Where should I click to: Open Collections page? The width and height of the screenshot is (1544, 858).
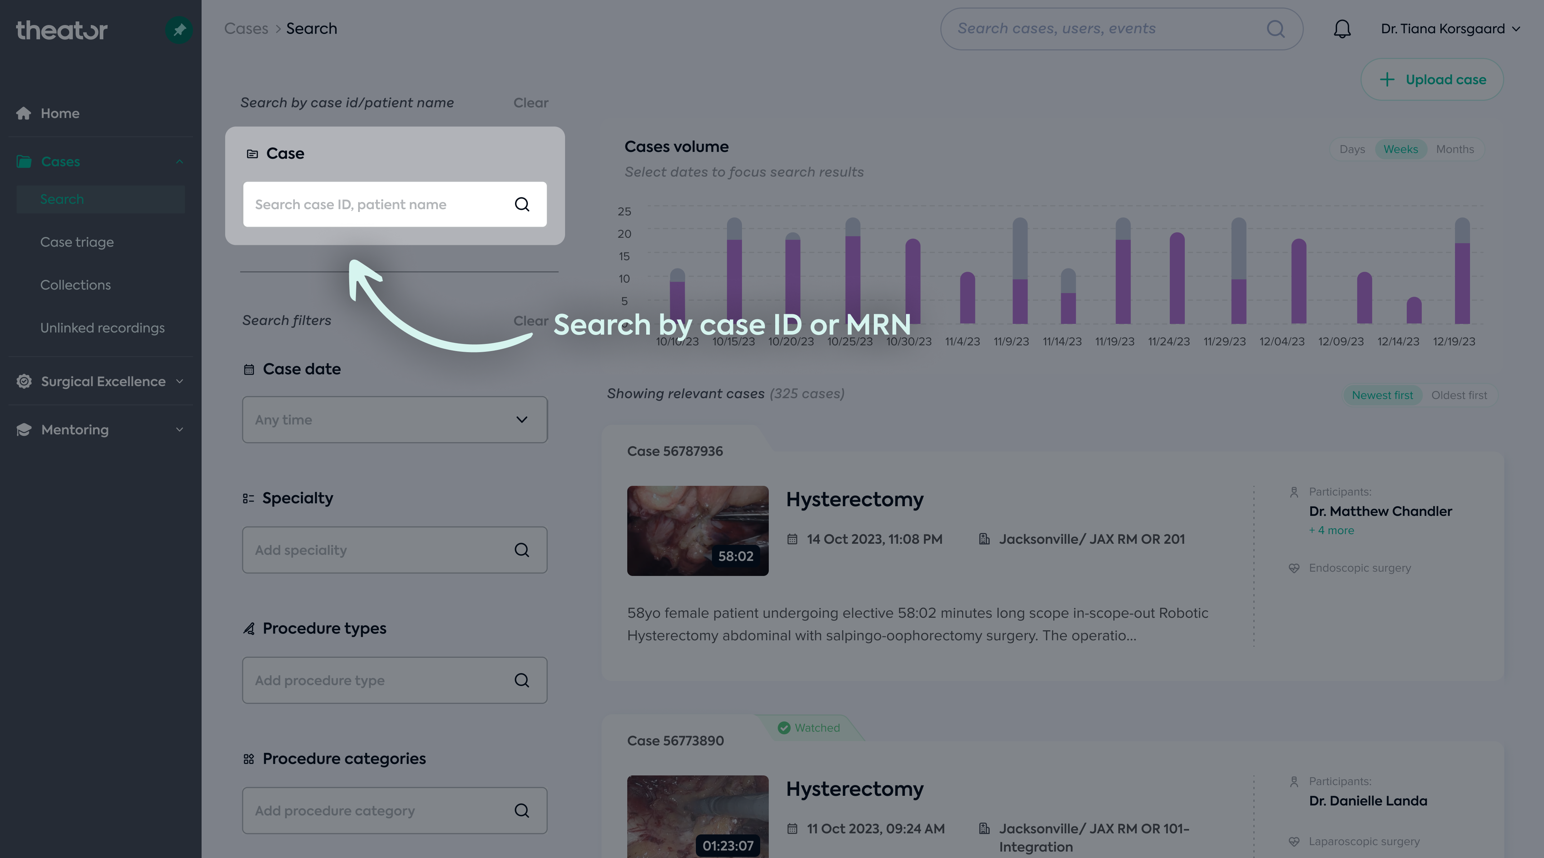pyautogui.click(x=75, y=285)
